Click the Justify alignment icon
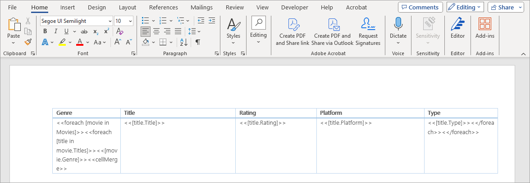 pyautogui.click(x=178, y=31)
